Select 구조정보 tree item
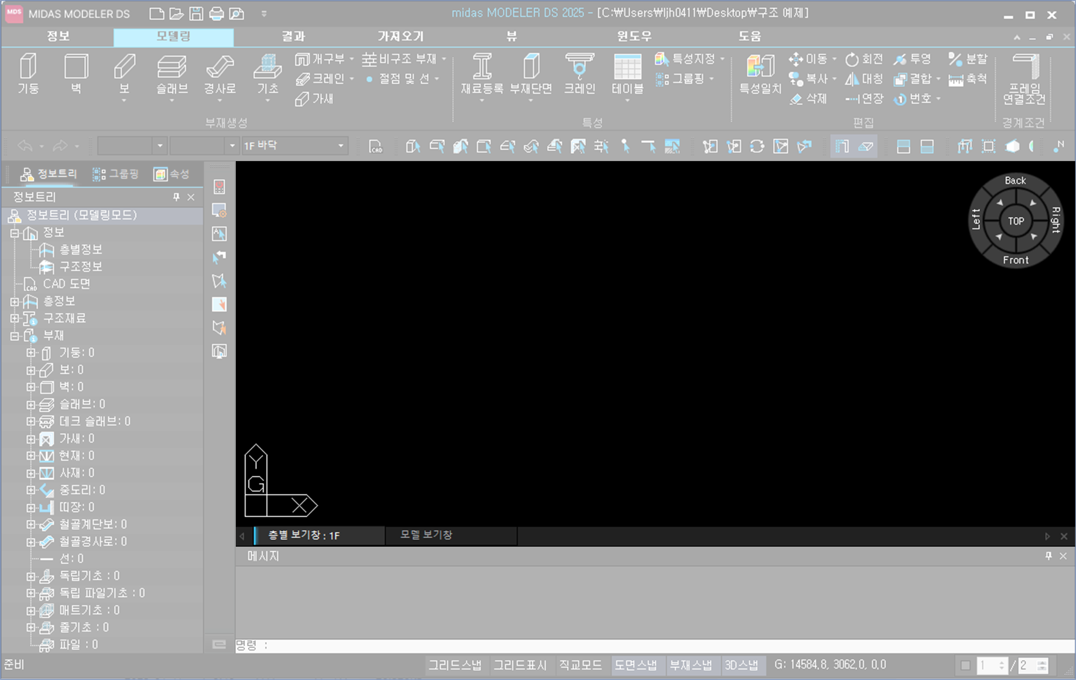Viewport: 1076px width, 680px height. (x=80, y=266)
